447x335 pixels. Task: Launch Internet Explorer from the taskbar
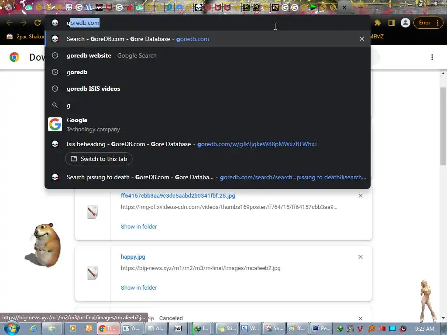click(x=33, y=328)
